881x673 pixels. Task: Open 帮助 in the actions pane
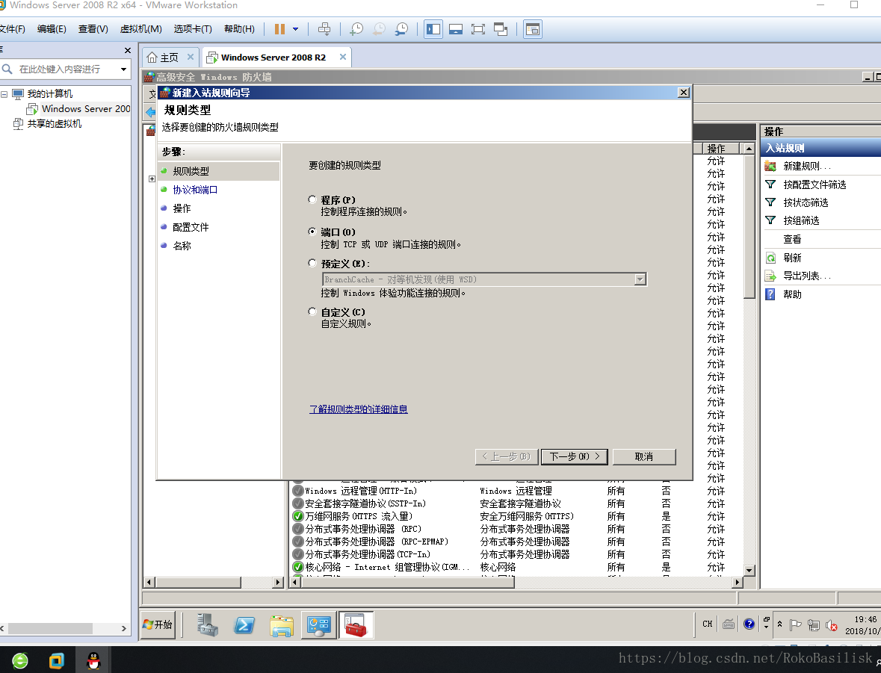point(792,294)
